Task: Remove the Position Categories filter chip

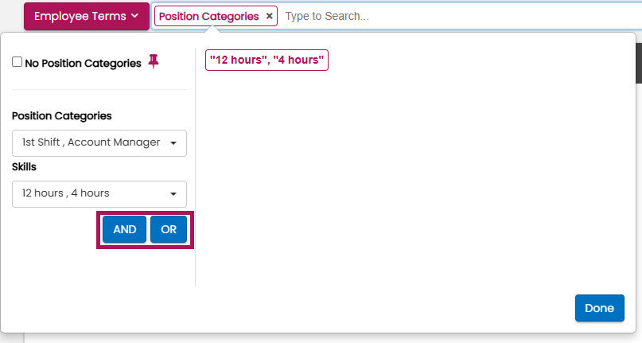Action: click(269, 16)
